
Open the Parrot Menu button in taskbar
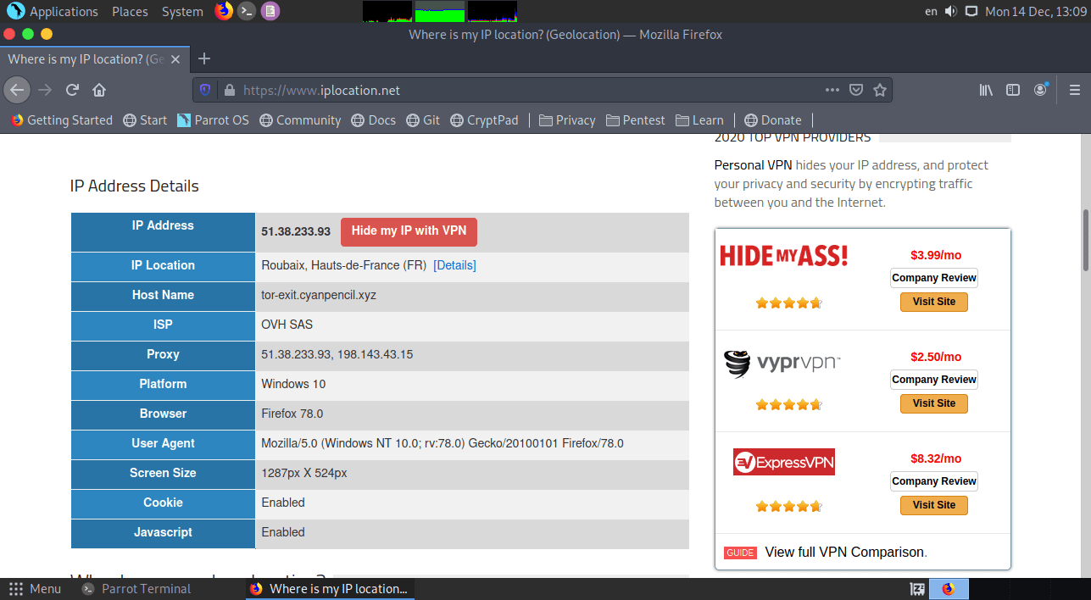click(x=34, y=589)
